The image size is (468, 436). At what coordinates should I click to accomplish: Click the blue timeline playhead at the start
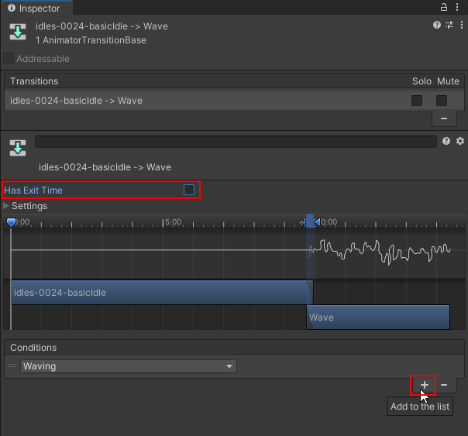(11, 222)
